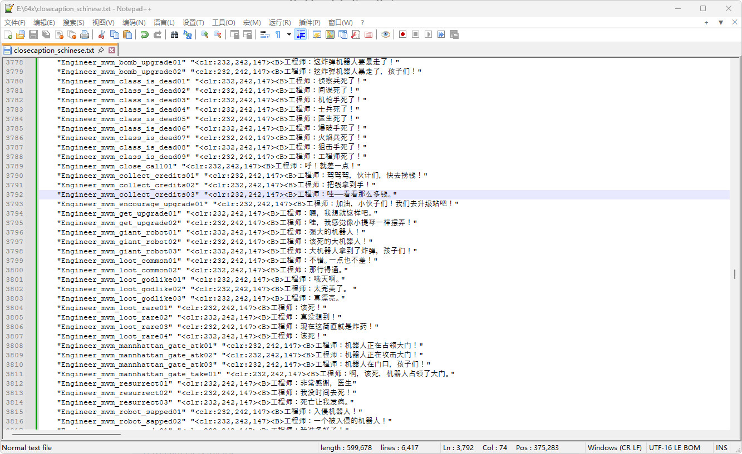Open the Document Map panel icon

coord(330,34)
